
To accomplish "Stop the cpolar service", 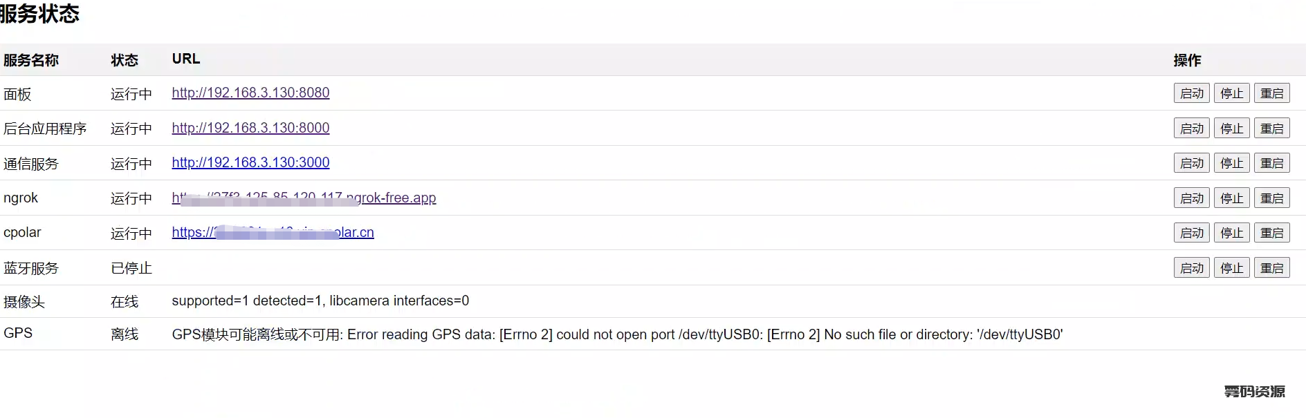I will pyautogui.click(x=1231, y=233).
